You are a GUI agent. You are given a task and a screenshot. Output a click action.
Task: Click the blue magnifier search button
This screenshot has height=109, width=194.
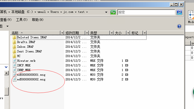click(179, 12)
